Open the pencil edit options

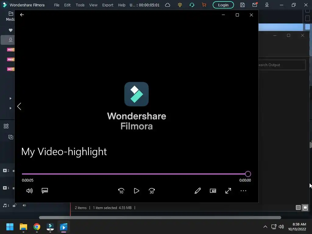(197, 191)
